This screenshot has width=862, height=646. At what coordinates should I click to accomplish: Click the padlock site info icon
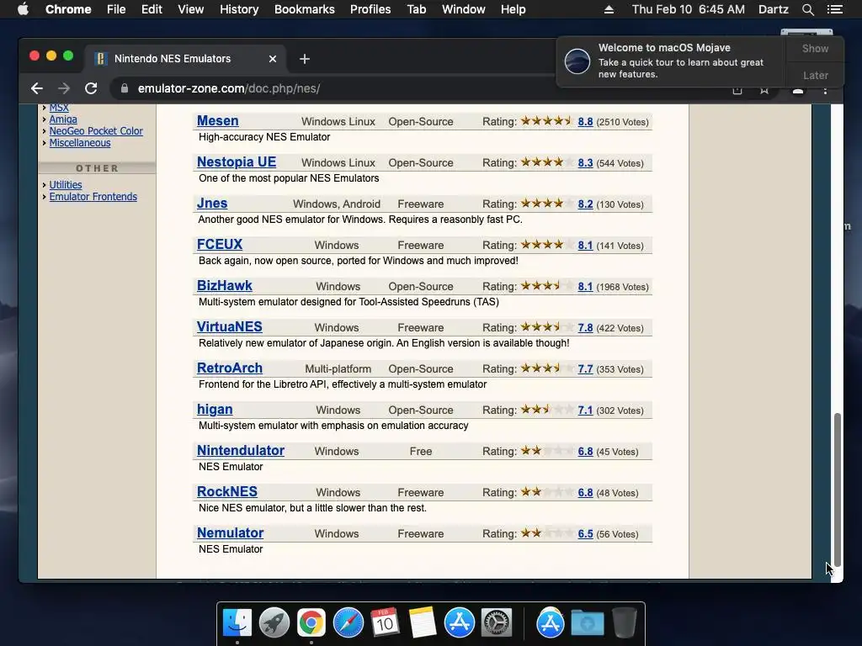[125, 88]
